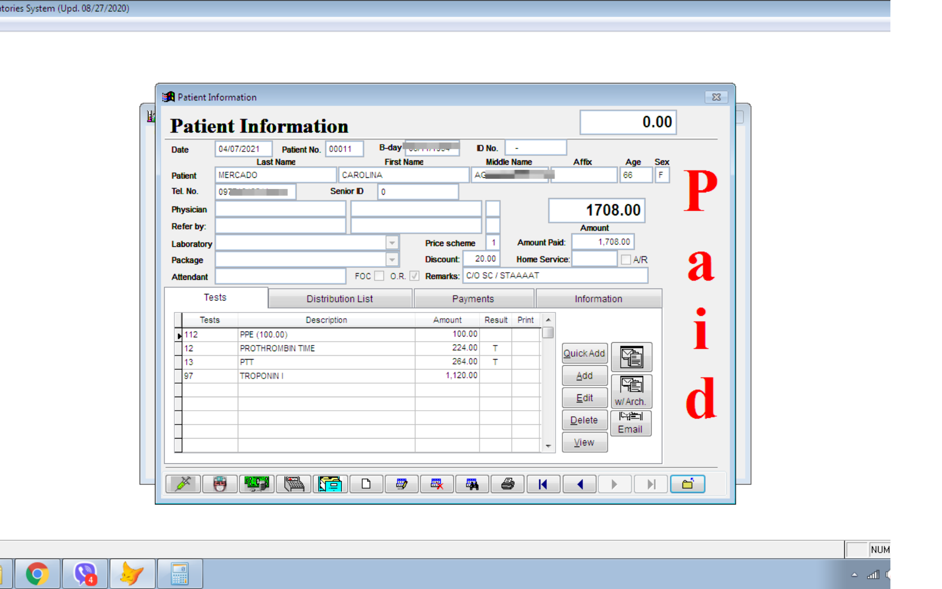
Task: Click the printer icon in bottom toolbar
Action: [x=507, y=484]
